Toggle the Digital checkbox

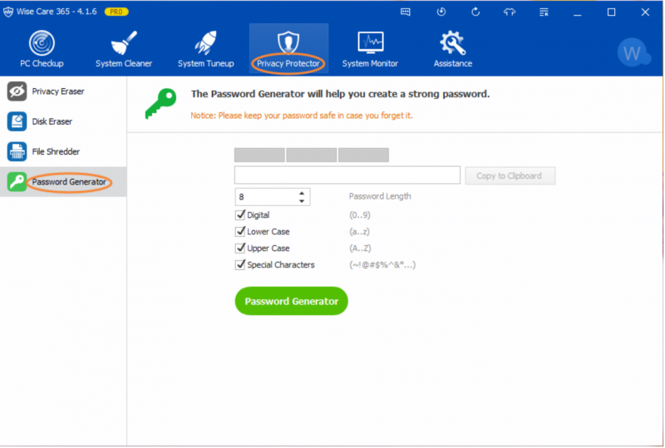pos(240,214)
